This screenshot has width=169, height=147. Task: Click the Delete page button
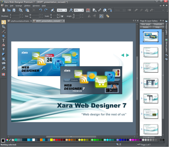tap(146, 27)
